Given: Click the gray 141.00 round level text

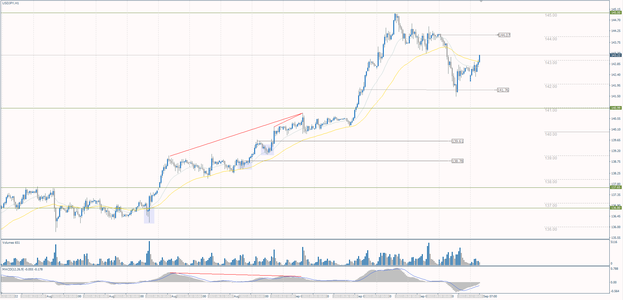Looking at the screenshot, I should [x=551, y=110].
